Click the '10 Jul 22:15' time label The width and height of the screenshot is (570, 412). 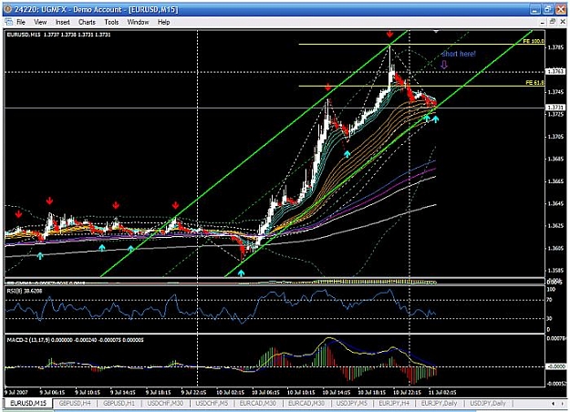click(408, 392)
